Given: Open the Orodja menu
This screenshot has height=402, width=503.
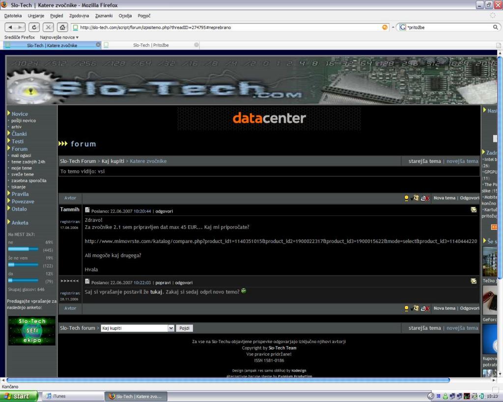Looking at the screenshot, I should [x=125, y=16].
